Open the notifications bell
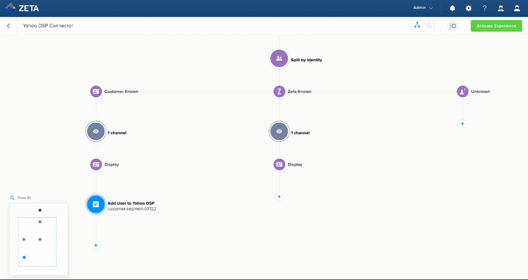This screenshot has height=280, width=528. [452, 8]
